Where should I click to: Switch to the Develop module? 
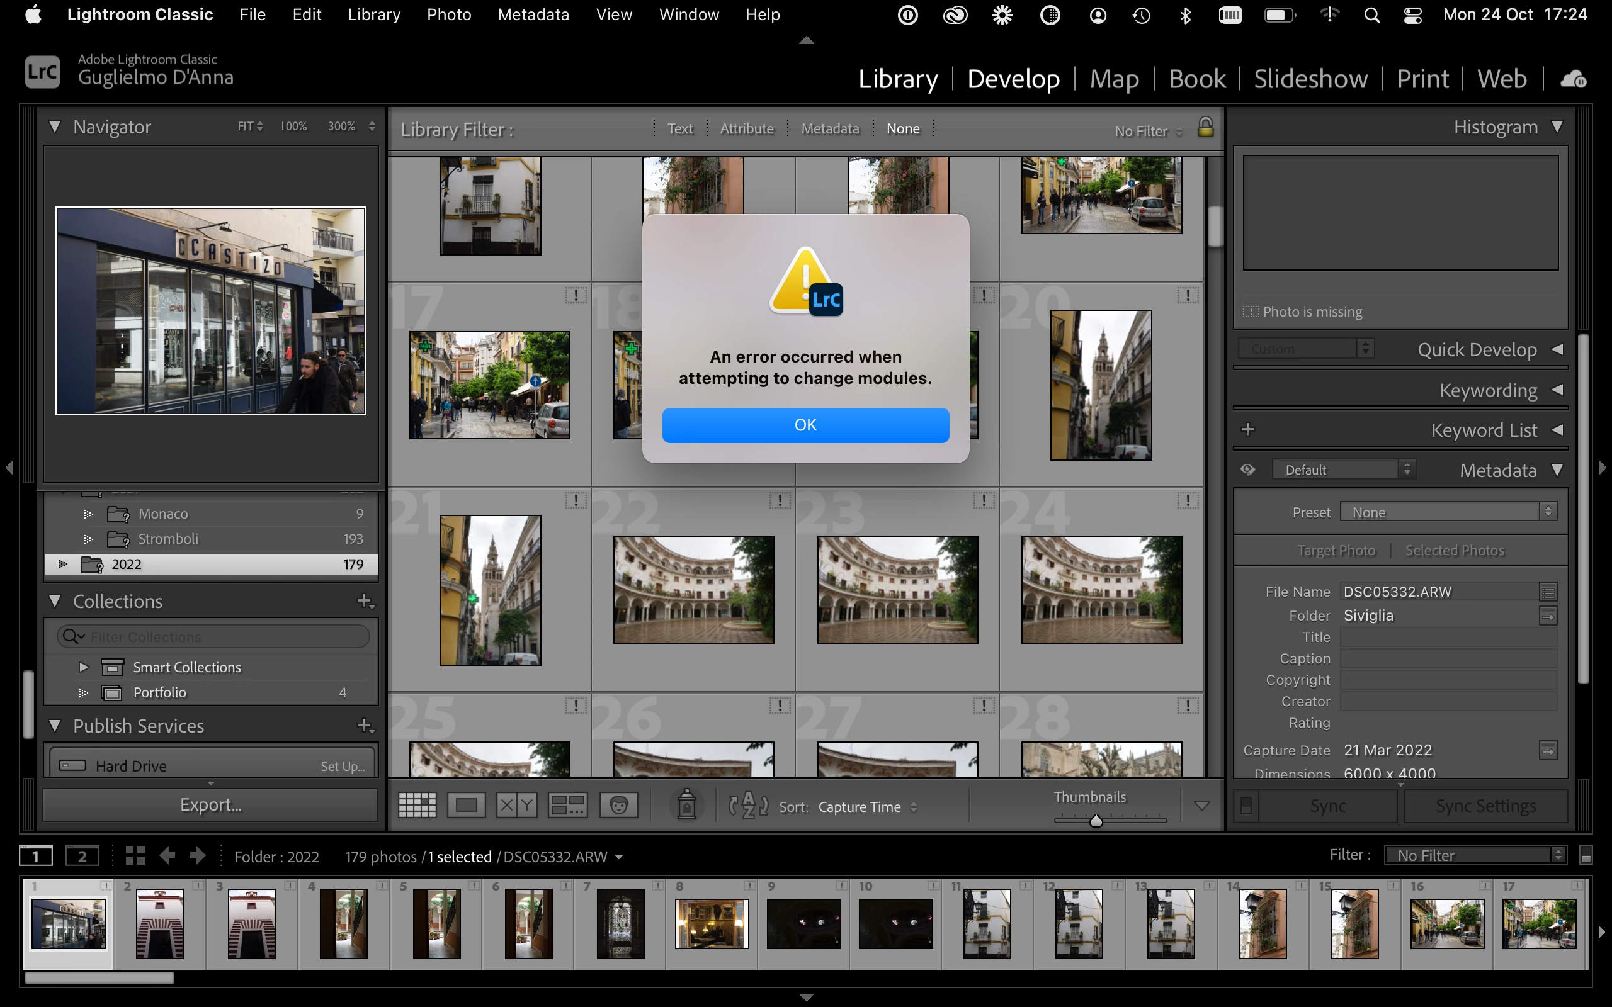tap(1013, 79)
